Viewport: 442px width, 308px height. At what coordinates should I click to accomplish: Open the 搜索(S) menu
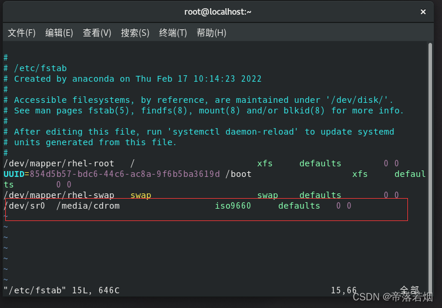click(x=135, y=33)
